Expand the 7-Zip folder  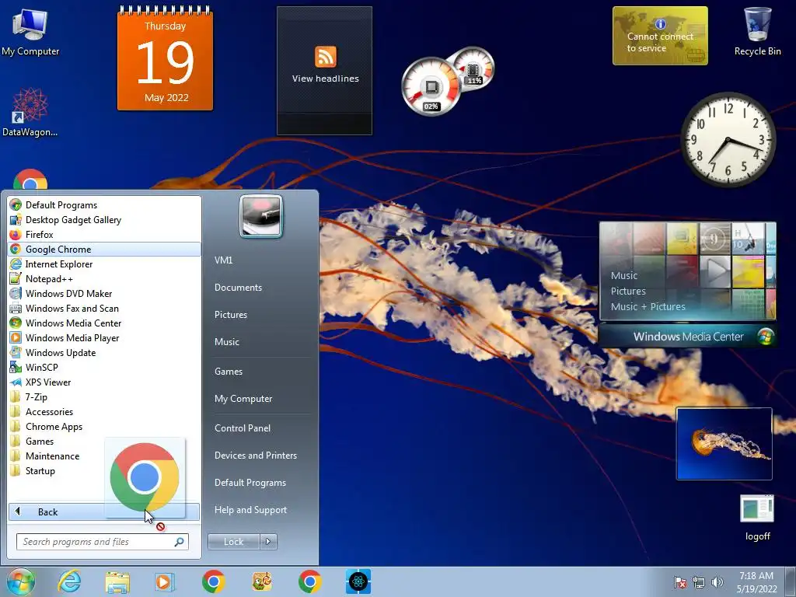click(x=105, y=397)
